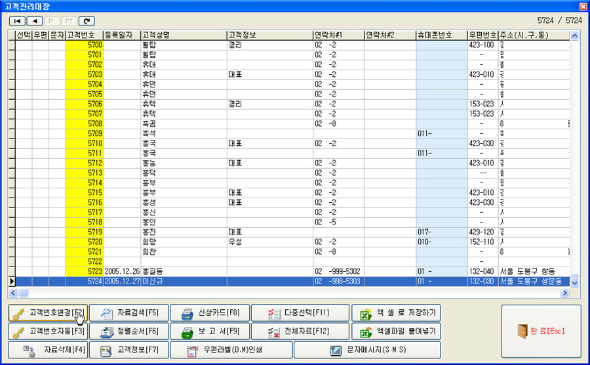Viewport: 590px width, 365px height.
Task: Send 문자메시지(SMS) text message
Action: 367,350
